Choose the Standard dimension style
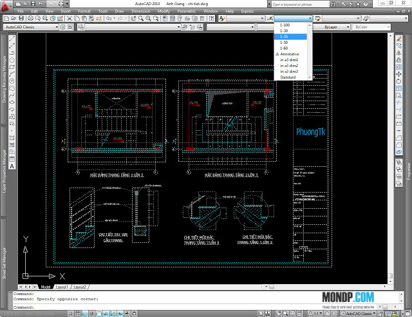Viewport: 412px width, 317px height. click(x=290, y=77)
